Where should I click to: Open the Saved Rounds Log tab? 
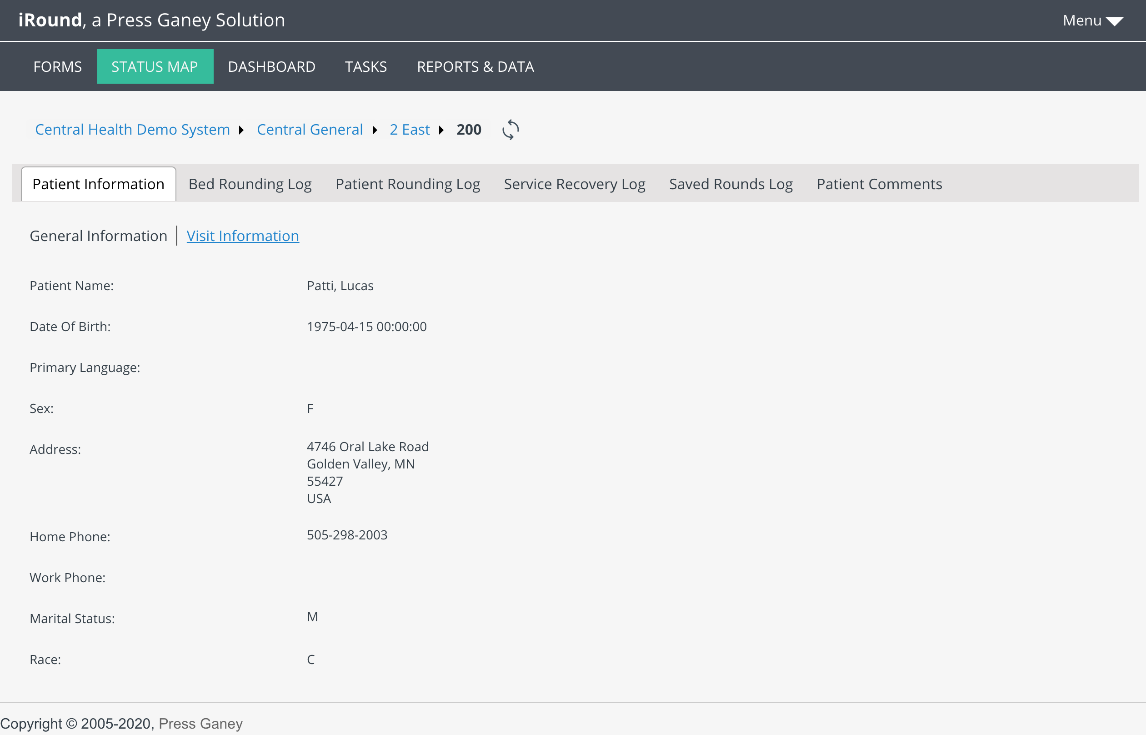point(731,184)
